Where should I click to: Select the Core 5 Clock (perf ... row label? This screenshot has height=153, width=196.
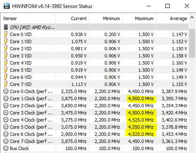coord(31,127)
